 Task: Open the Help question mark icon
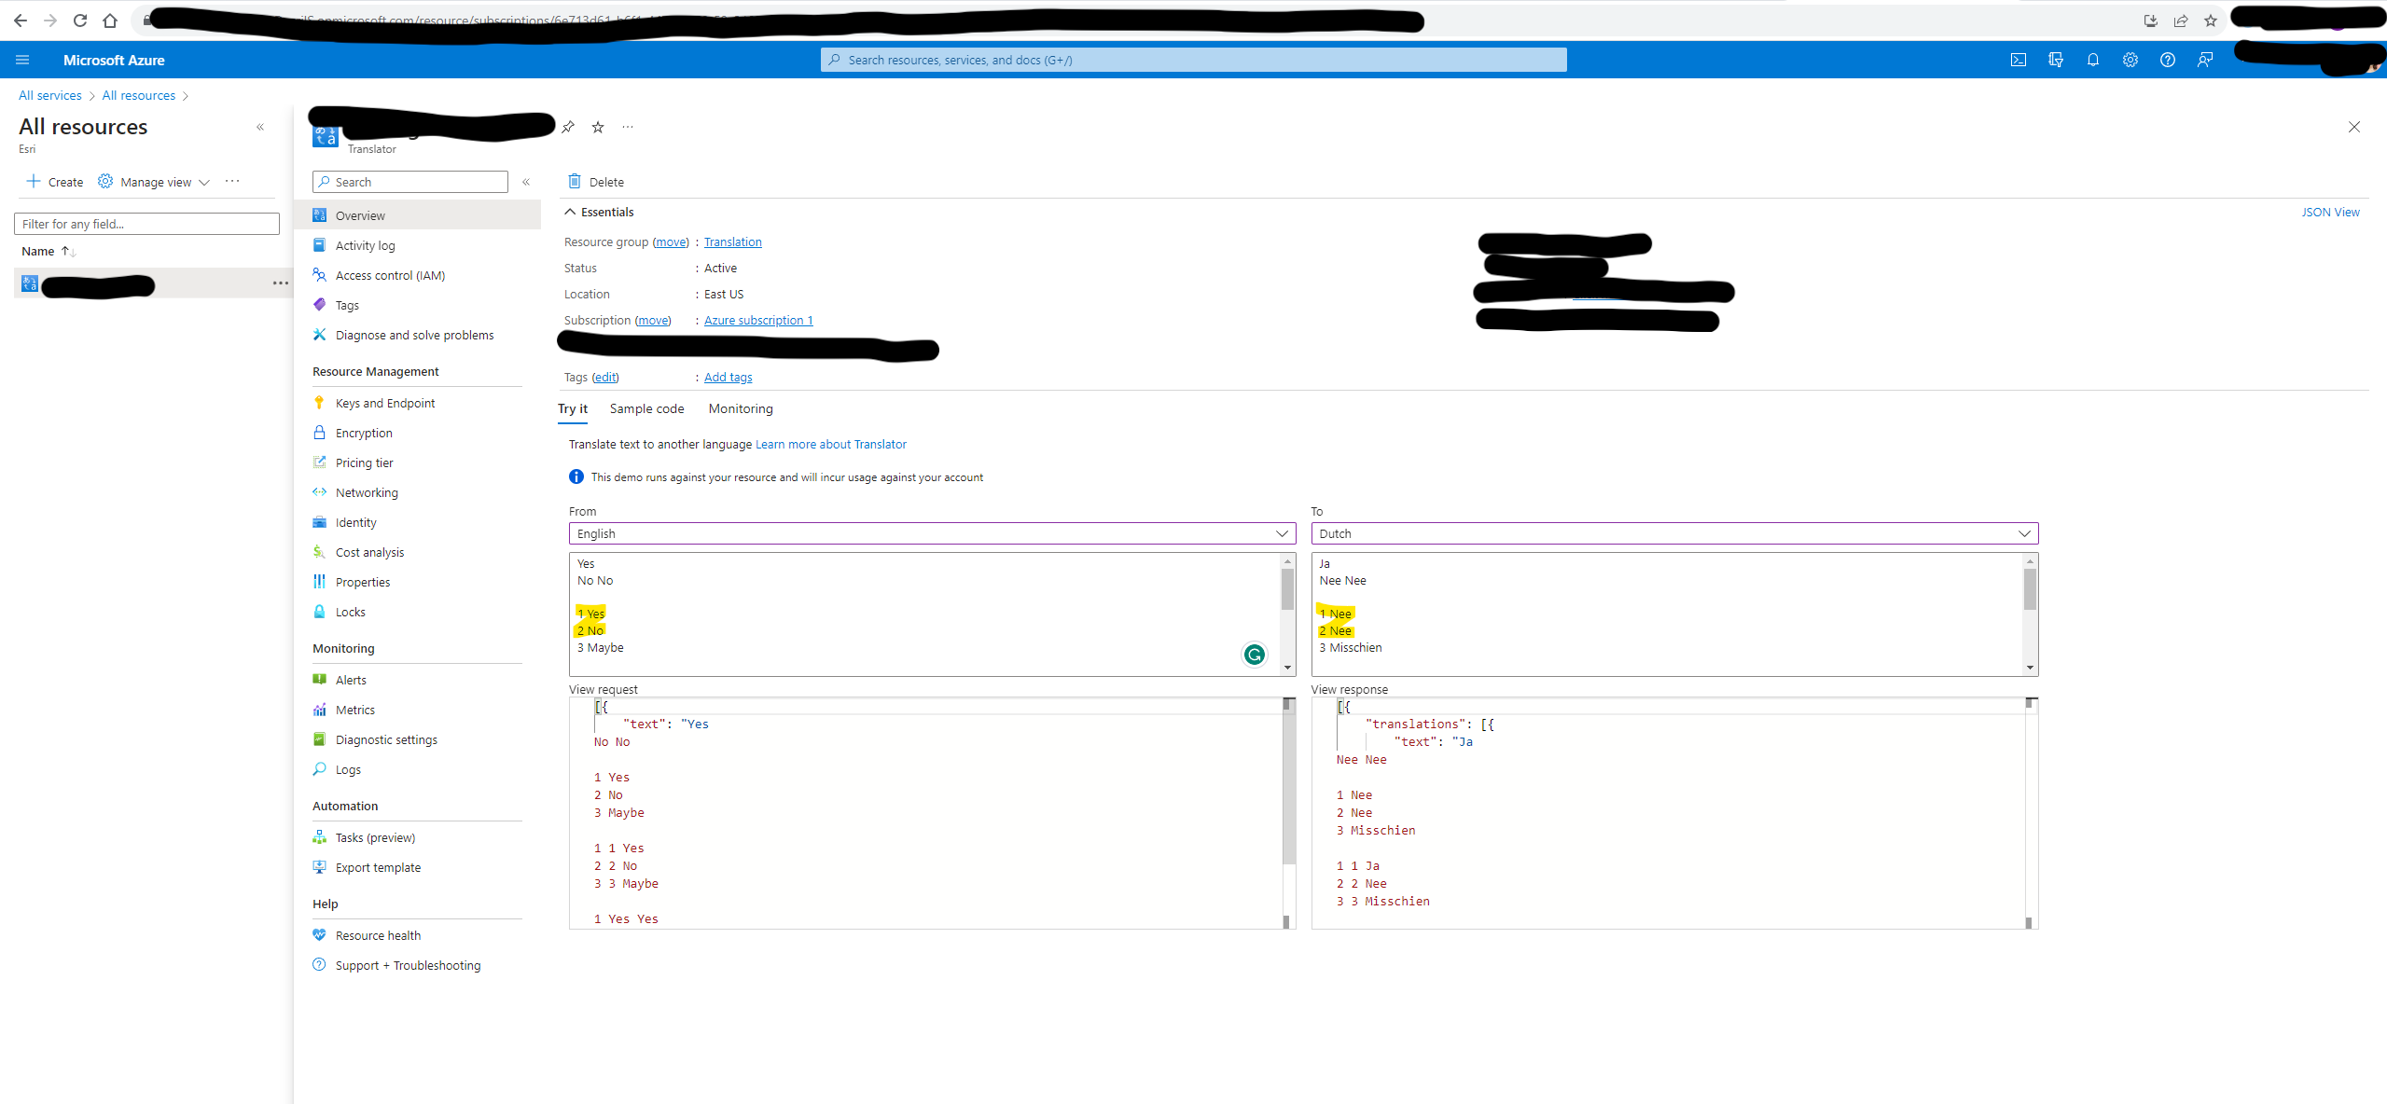click(x=2168, y=60)
